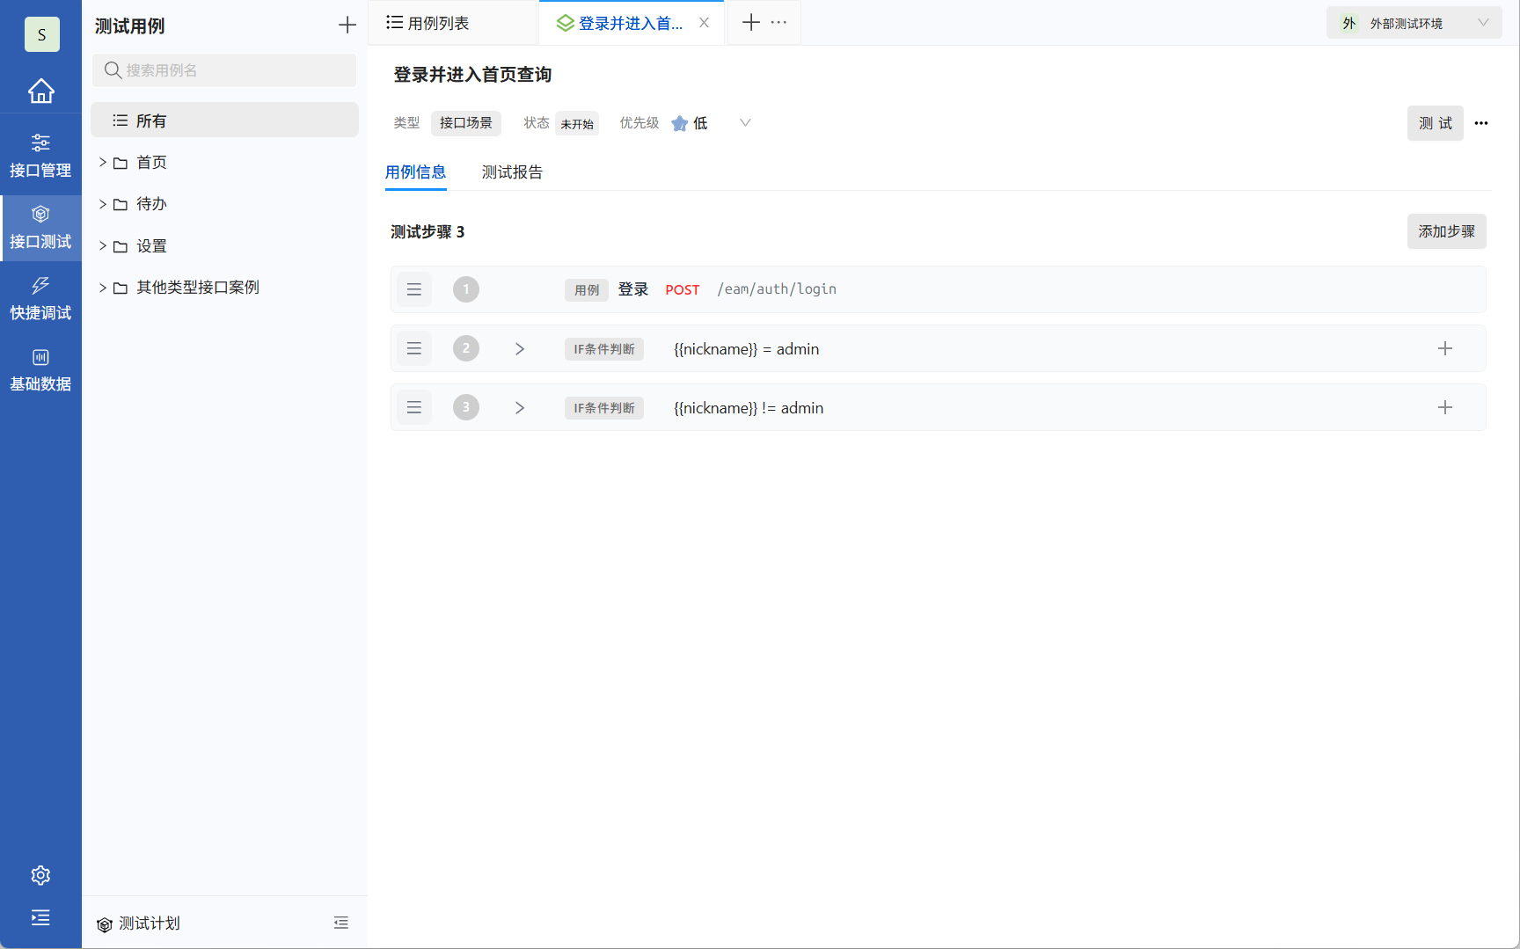Add a sub-step to step 3 via plus icon
This screenshot has width=1520, height=949.
point(1445,407)
